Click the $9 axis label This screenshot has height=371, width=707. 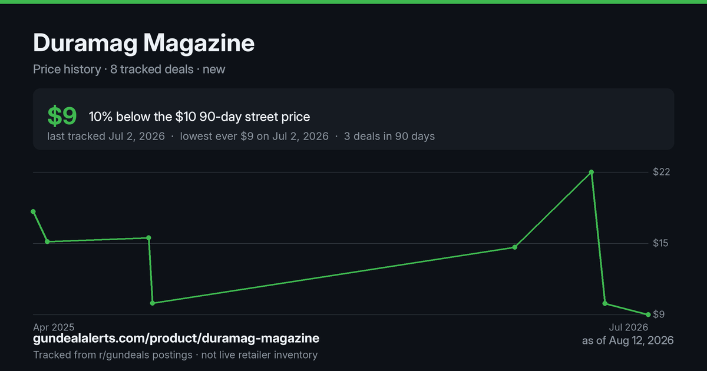[659, 314]
